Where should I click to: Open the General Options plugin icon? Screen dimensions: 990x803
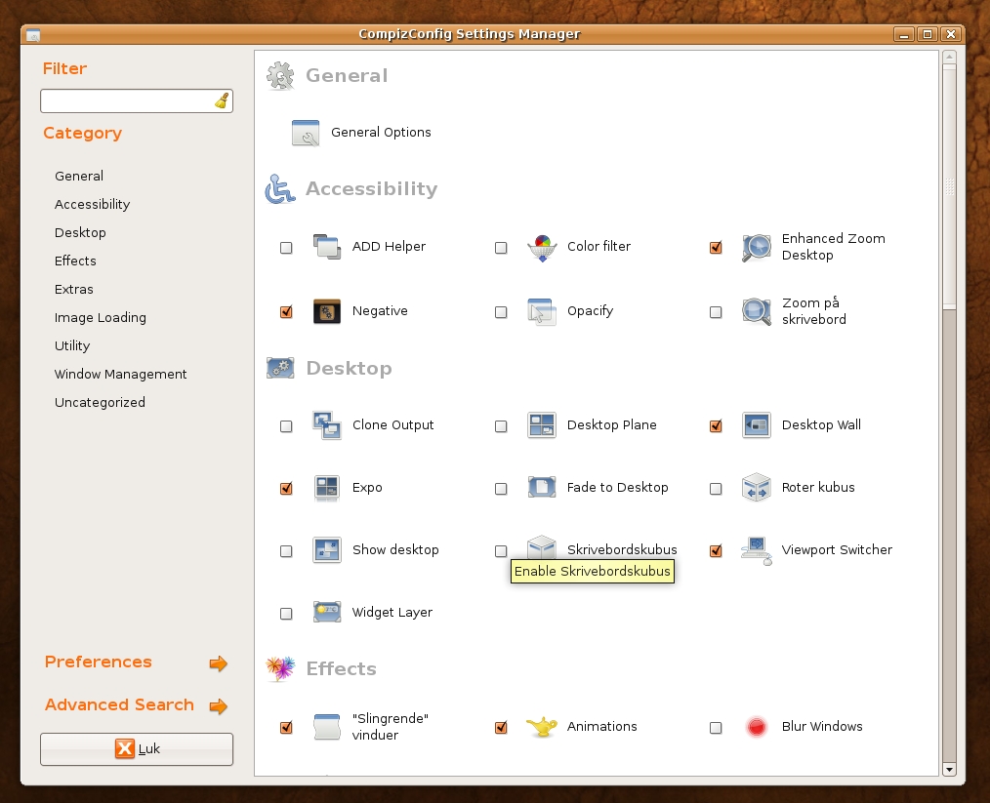click(x=306, y=133)
